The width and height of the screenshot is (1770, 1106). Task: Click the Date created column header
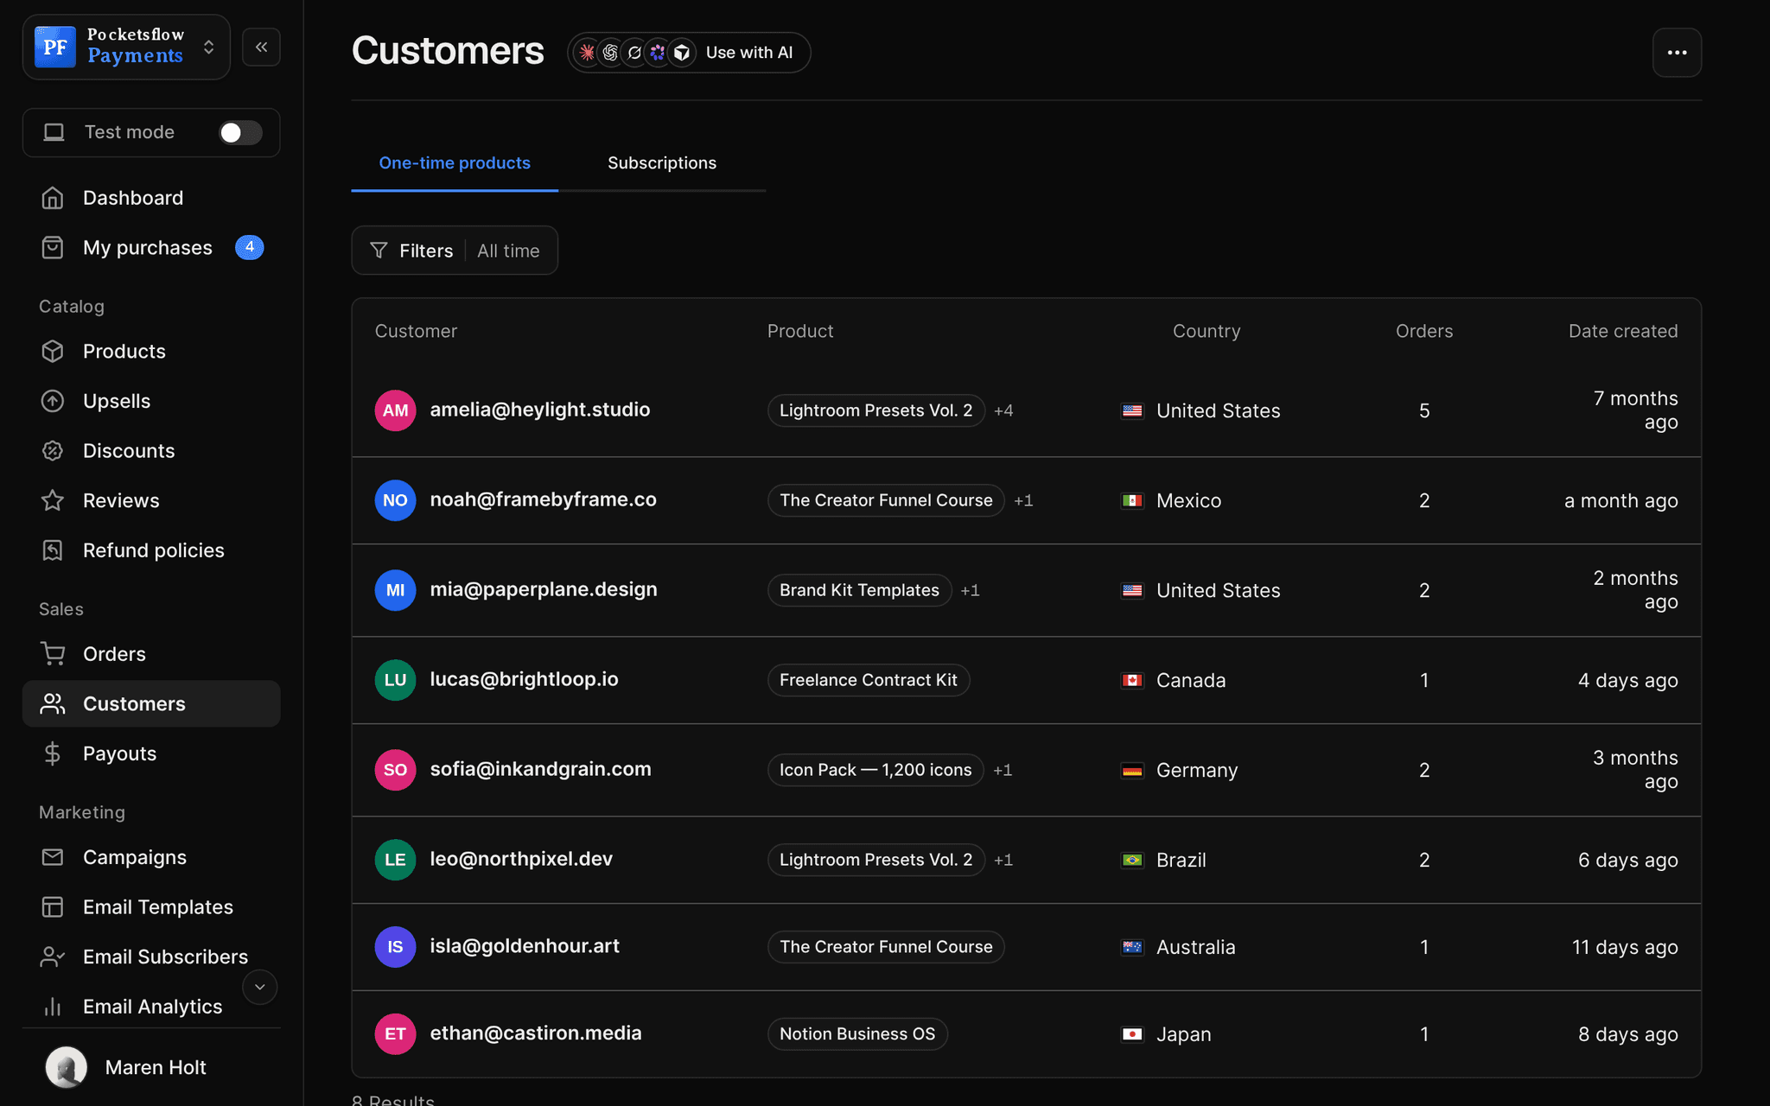tap(1623, 331)
